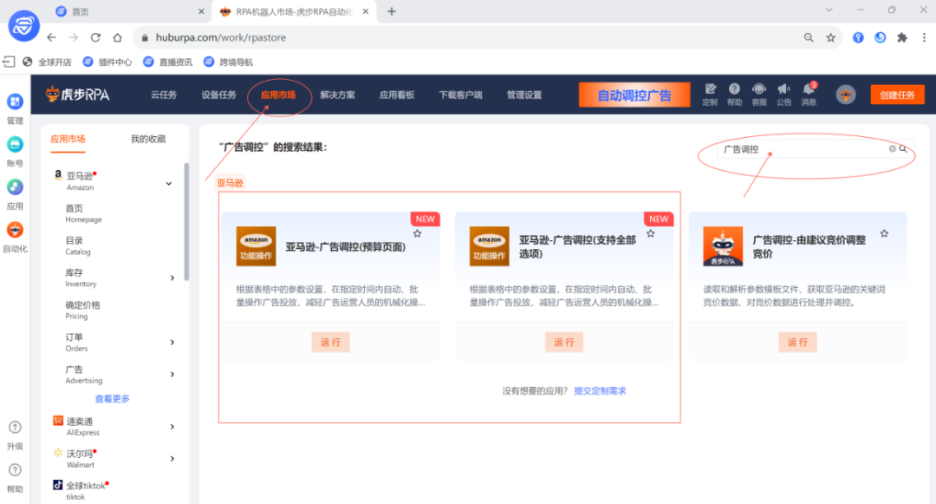Open browser extensions puzzle icon
The height and width of the screenshot is (504, 936).
click(x=902, y=37)
